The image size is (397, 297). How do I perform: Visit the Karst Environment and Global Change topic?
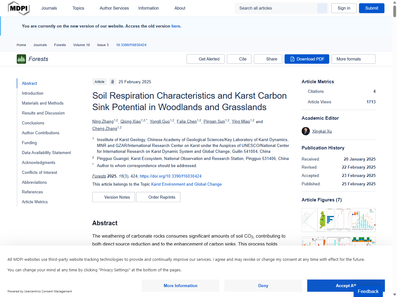(186, 184)
